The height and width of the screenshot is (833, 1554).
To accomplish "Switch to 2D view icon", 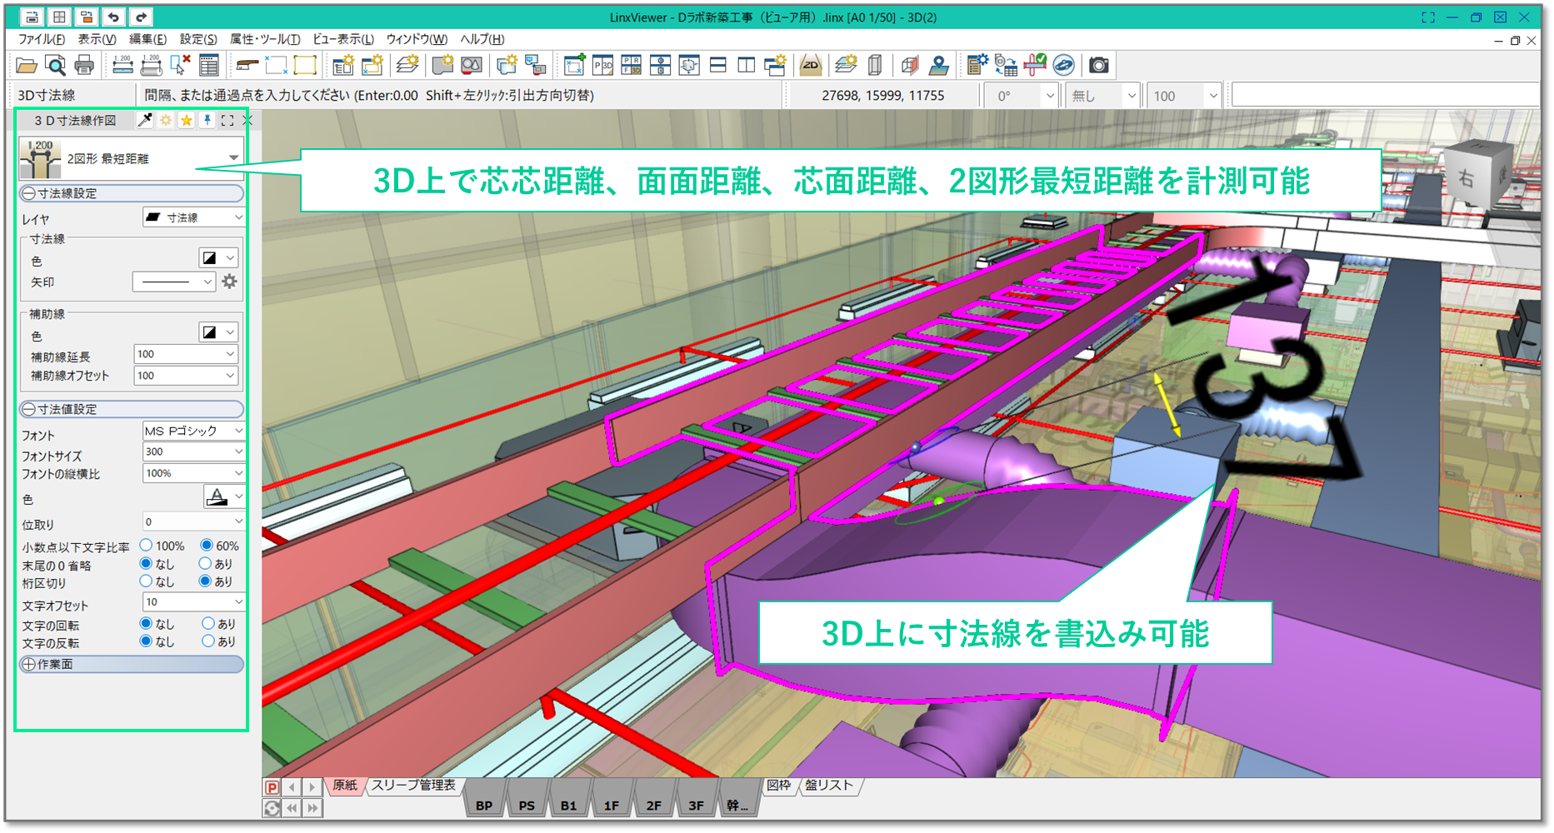I will click(810, 65).
